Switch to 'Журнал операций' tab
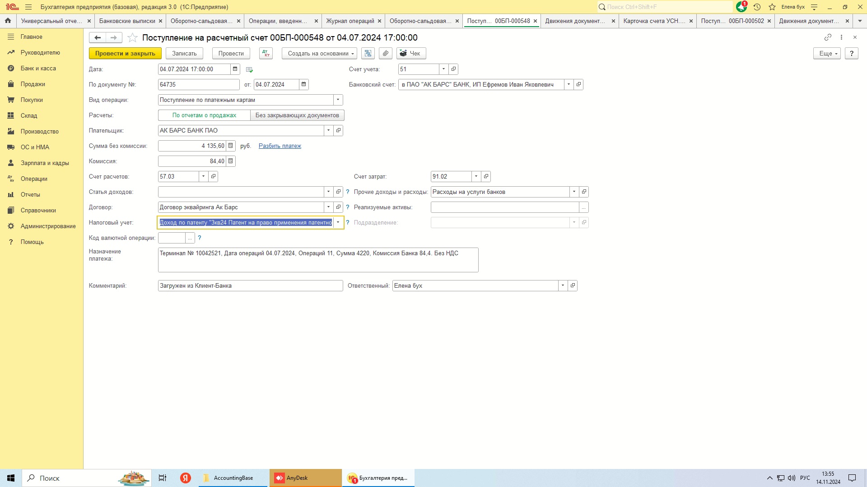The image size is (867, 487). tap(350, 21)
